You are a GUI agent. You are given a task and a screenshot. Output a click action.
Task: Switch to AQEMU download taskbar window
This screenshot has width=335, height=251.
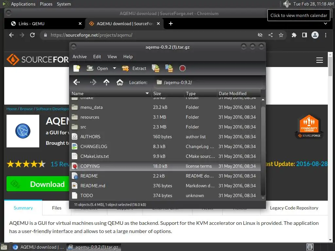click(39, 247)
